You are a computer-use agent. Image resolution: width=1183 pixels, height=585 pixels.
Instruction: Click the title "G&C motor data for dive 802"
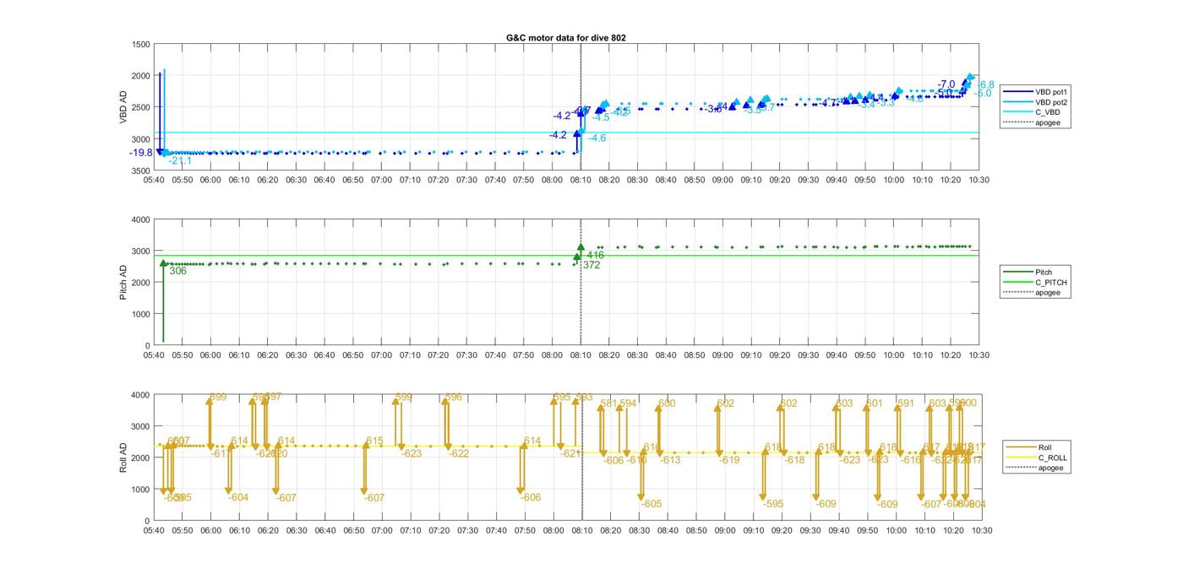point(566,38)
